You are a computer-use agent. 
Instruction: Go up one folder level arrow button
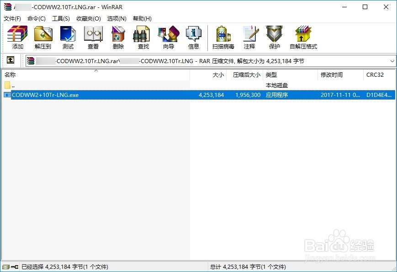[11, 60]
